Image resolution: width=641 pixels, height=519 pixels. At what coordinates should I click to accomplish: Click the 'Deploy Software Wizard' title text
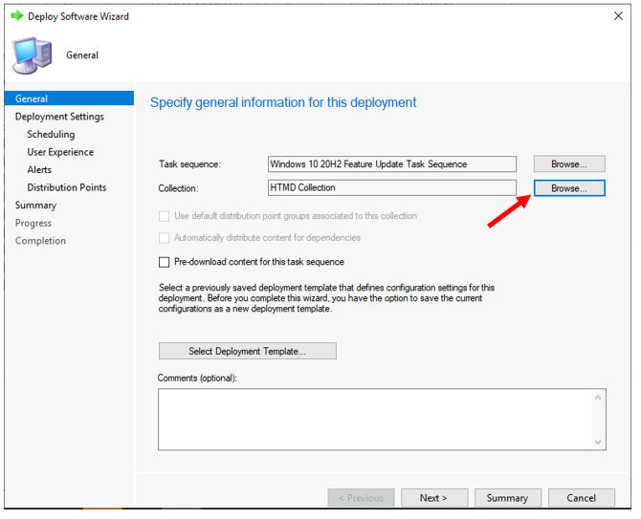coord(78,16)
